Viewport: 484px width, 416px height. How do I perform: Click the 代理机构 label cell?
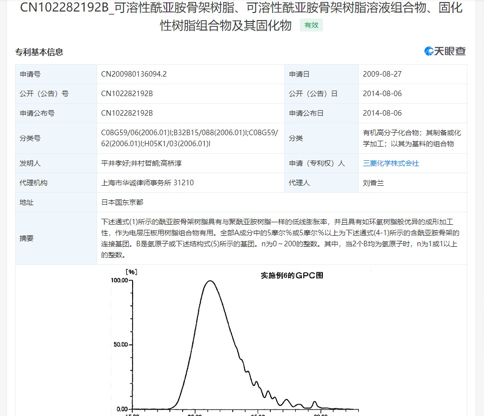[x=56, y=183]
